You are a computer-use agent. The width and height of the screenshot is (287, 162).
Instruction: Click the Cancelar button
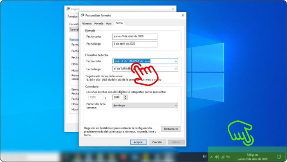[x=157, y=142]
